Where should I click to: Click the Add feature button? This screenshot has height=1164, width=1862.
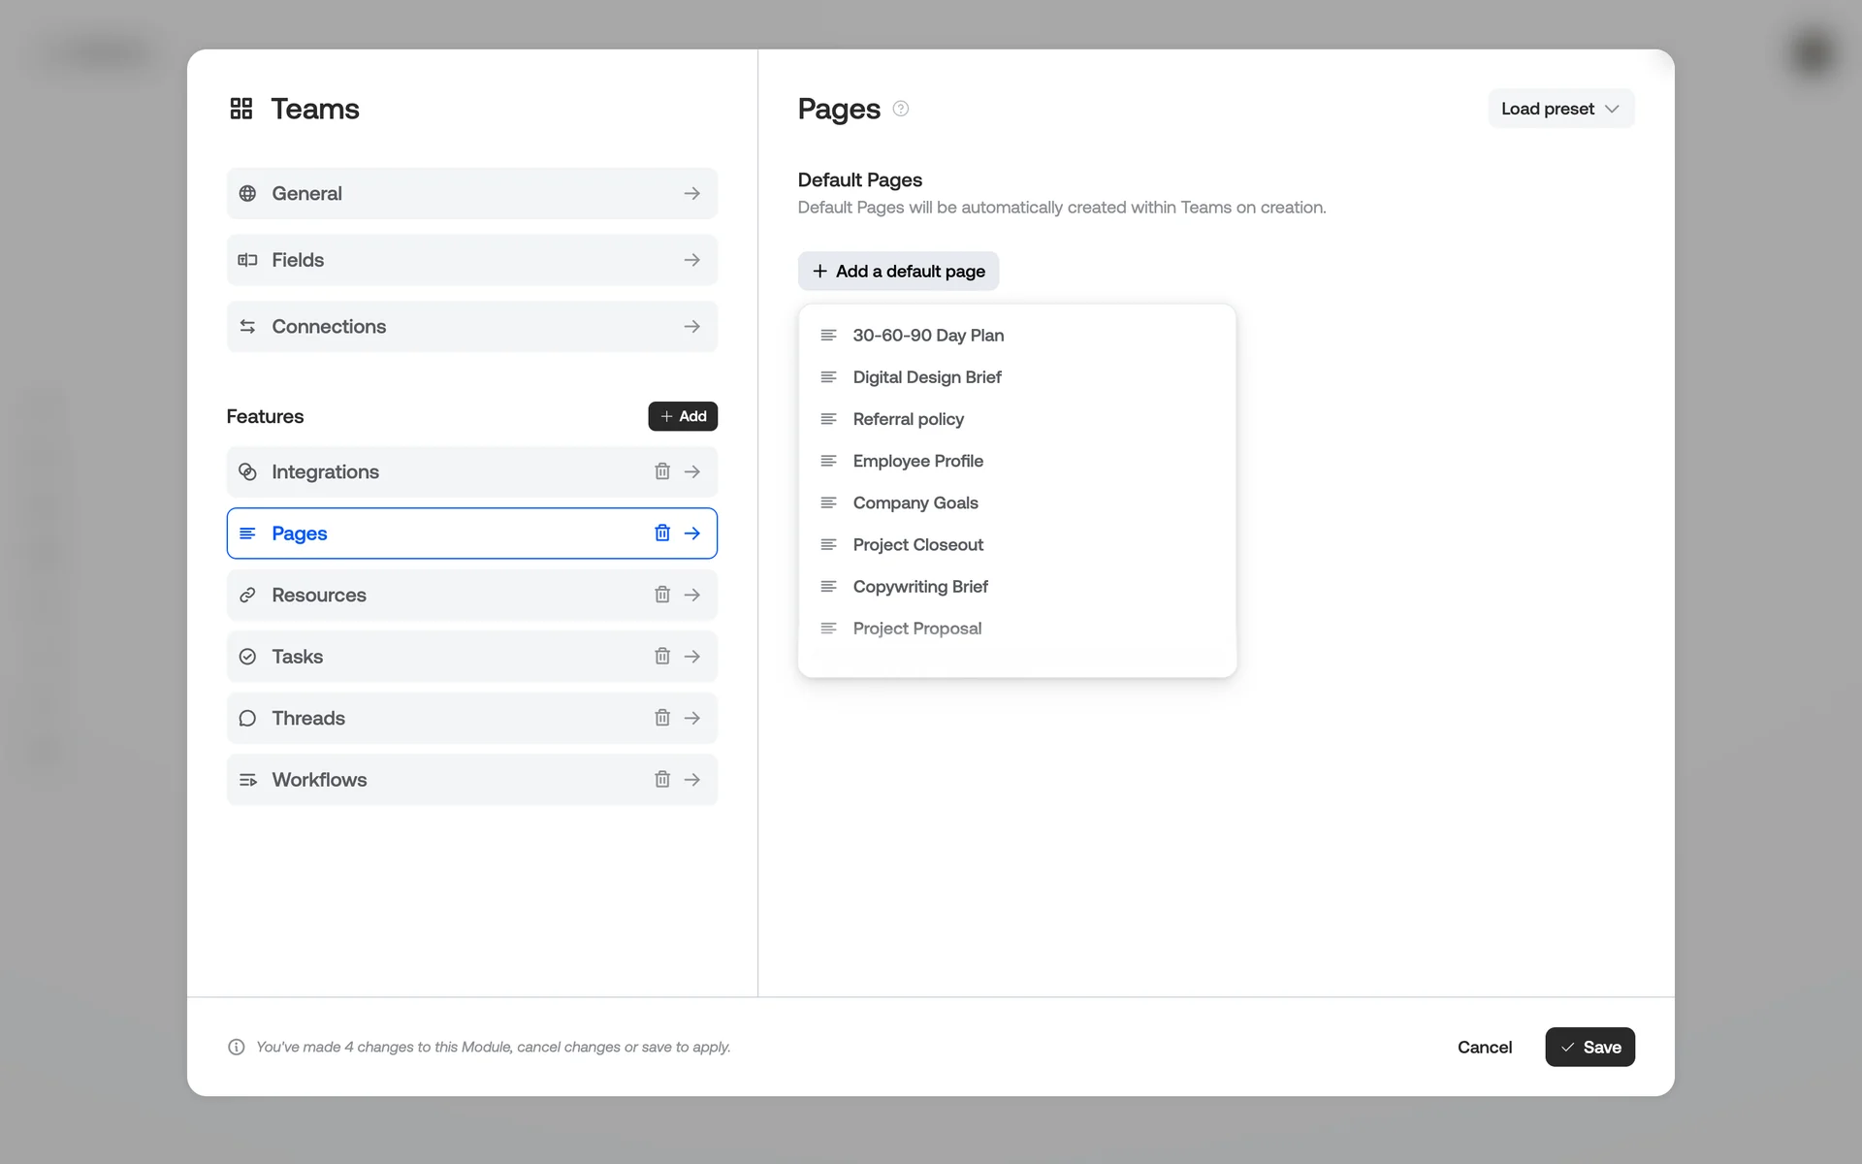tap(683, 416)
